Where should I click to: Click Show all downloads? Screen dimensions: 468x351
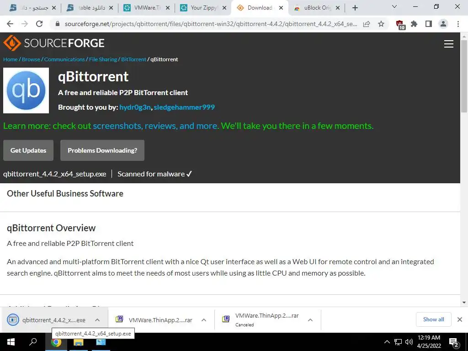coord(433,319)
